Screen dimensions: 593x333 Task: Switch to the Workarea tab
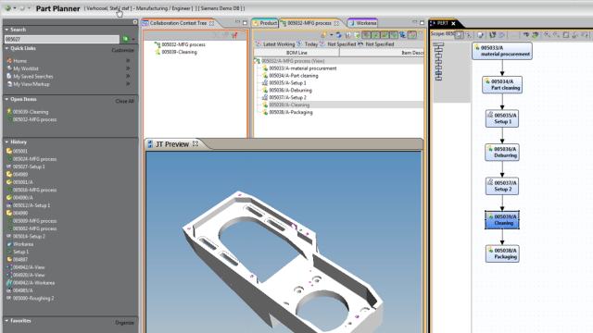coord(362,23)
